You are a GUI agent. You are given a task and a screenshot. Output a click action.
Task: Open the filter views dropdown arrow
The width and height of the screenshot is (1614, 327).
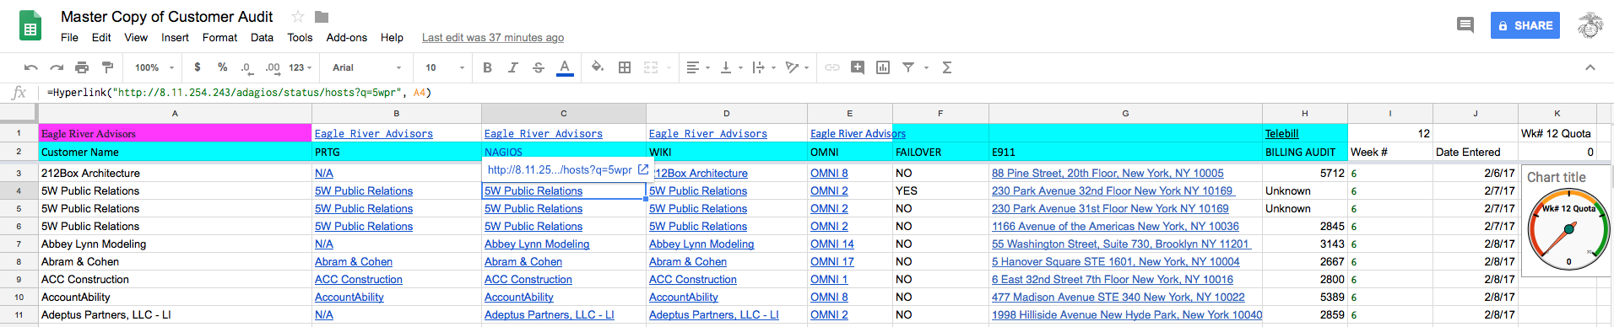coord(926,67)
